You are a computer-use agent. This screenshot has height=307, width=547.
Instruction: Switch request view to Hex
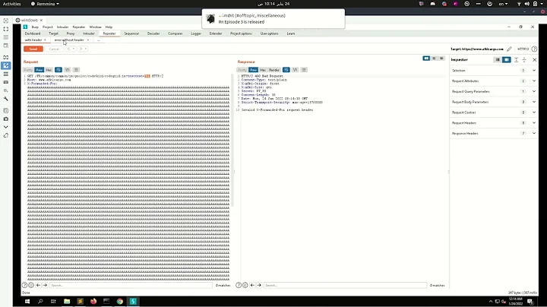click(x=49, y=70)
